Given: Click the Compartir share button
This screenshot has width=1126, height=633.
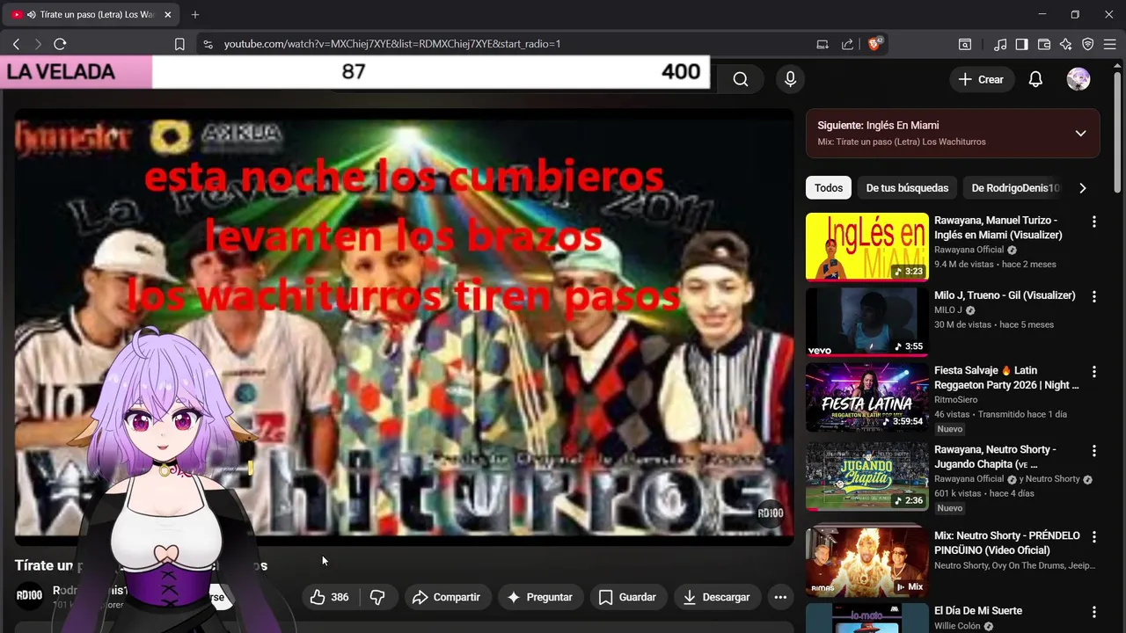Looking at the screenshot, I should point(447,597).
